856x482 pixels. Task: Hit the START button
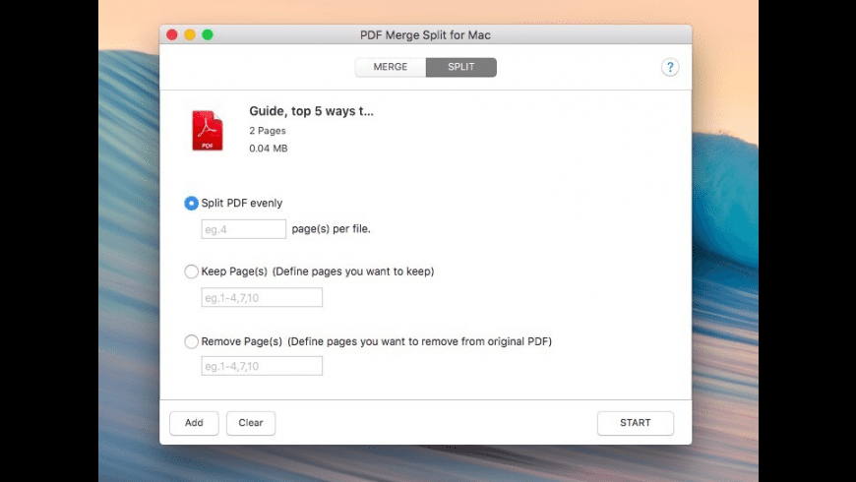point(636,423)
